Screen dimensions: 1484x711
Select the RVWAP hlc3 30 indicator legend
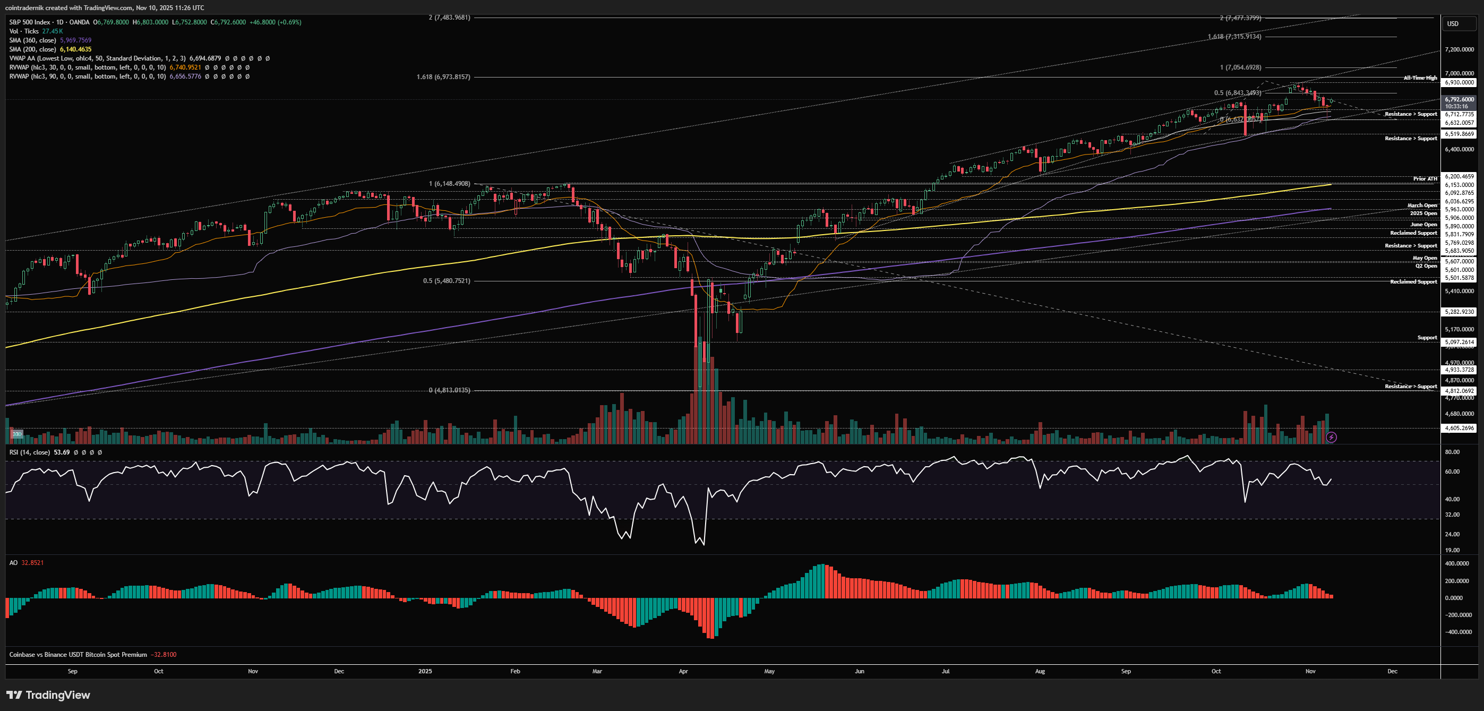coord(87,67)
